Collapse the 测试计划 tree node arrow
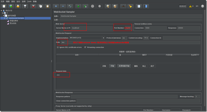The image size is (207, 112). pos(2,11)
